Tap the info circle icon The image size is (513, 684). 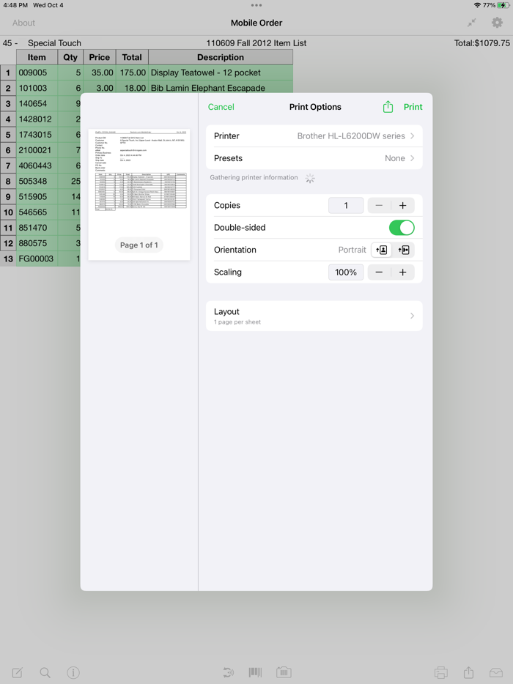(73, 672)
